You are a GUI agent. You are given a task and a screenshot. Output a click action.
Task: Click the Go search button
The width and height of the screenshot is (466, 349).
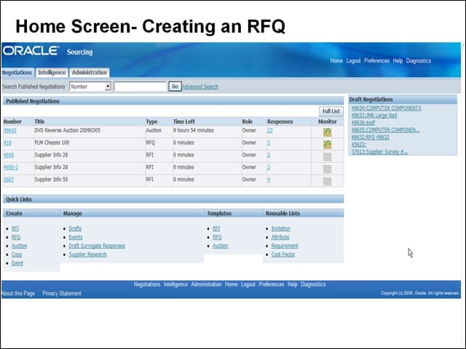175,87
